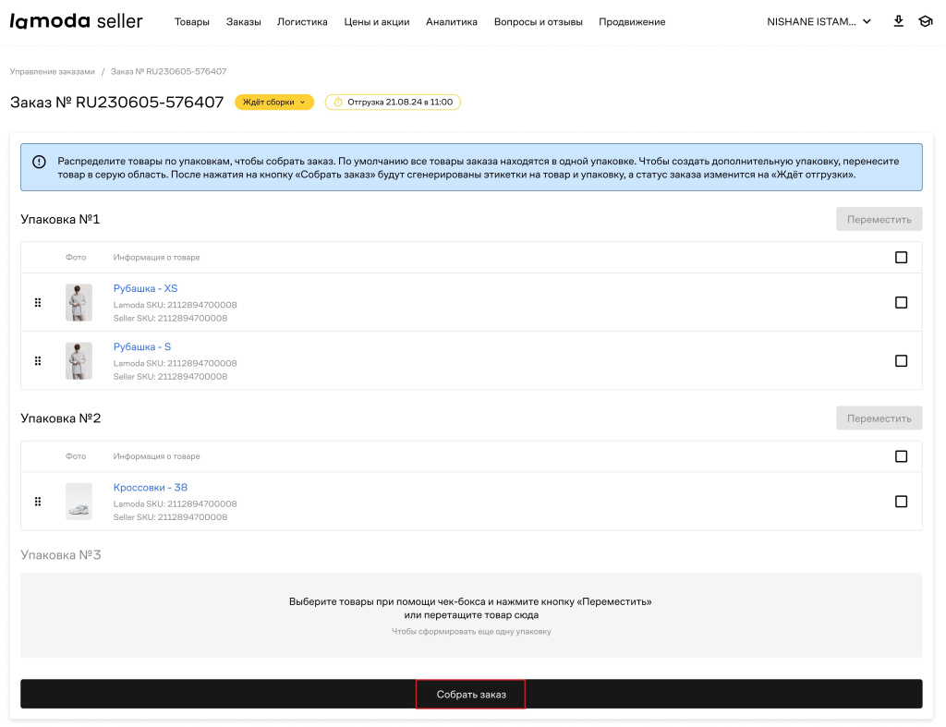Image resolution: width=946 pixels, height=727 pixels.
Task: Click the «Управление заказами» breadcrumb
Action: pos(52,71)
